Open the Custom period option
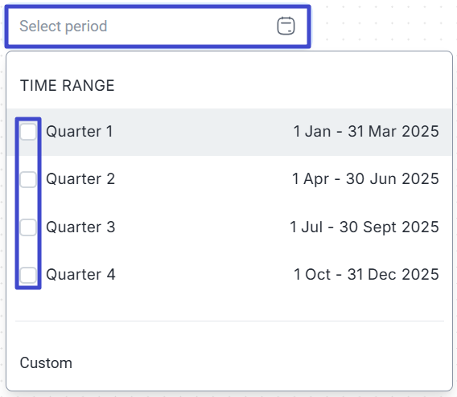Image resolution: width=457 pixels, height=397 pixels. [x=46, y=363]
